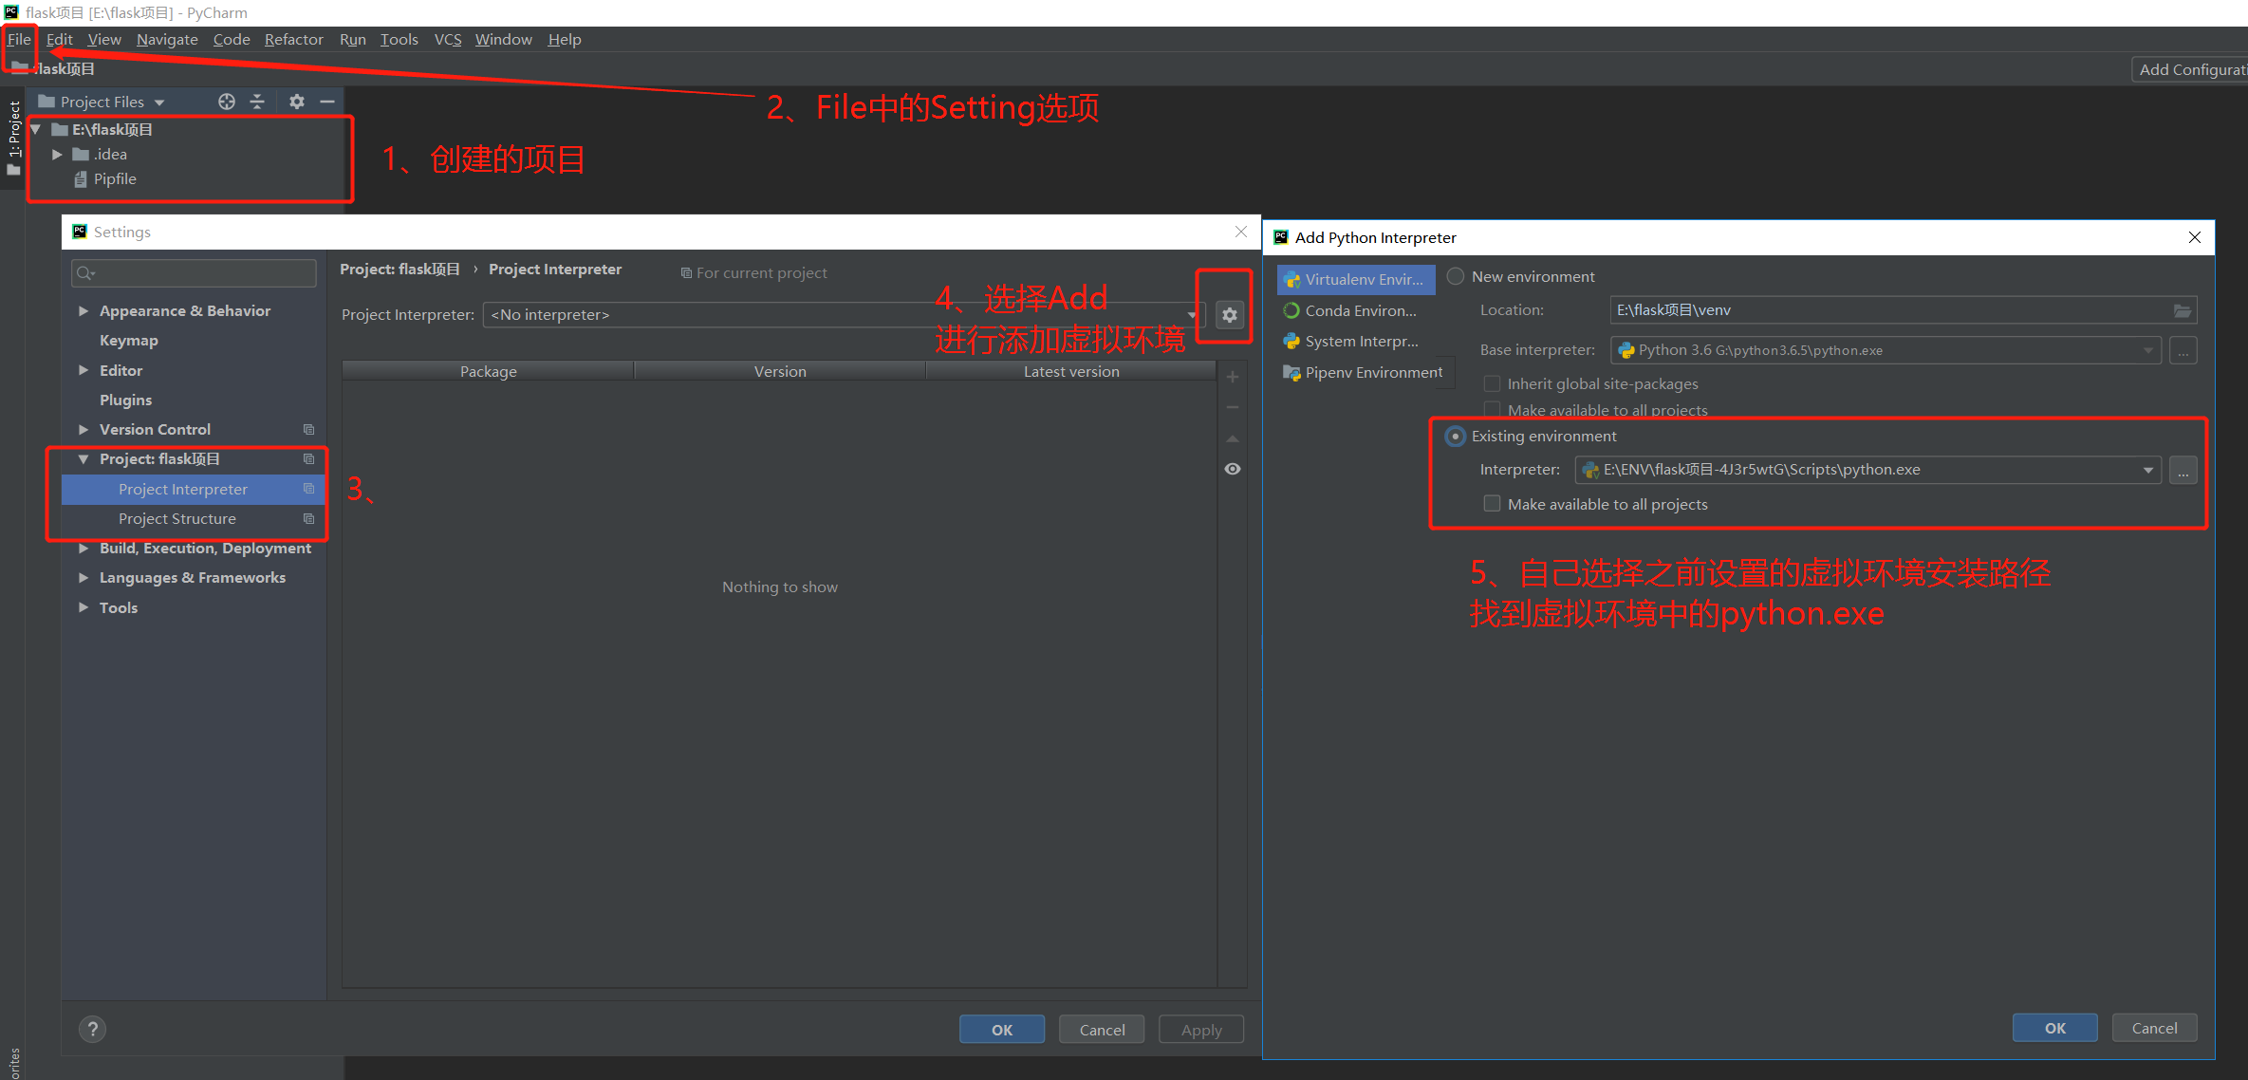Click the help question mark button
The image size is (2248, 1080).
(92, 1030)
